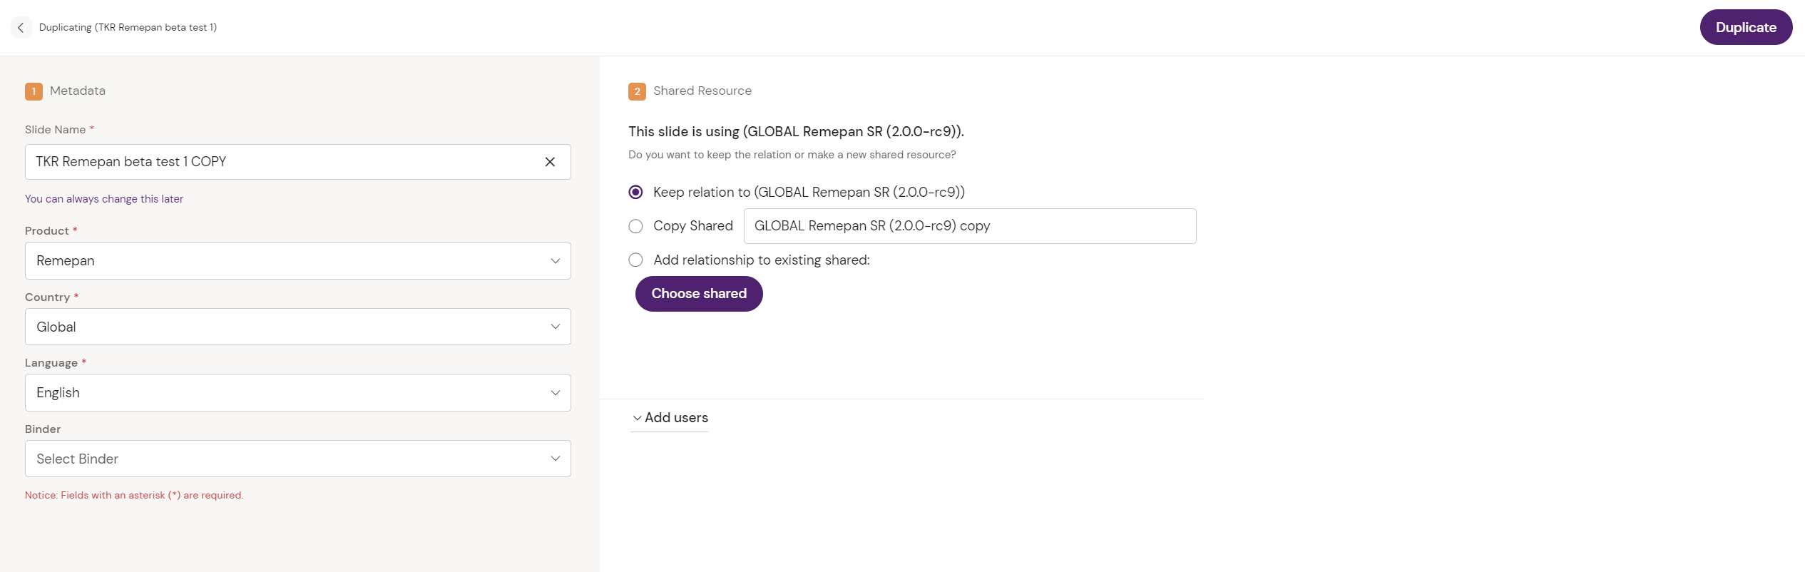1805x572 pixels.
Task: Select Add relationship to existing shared
Action: (x=635, y=260)
